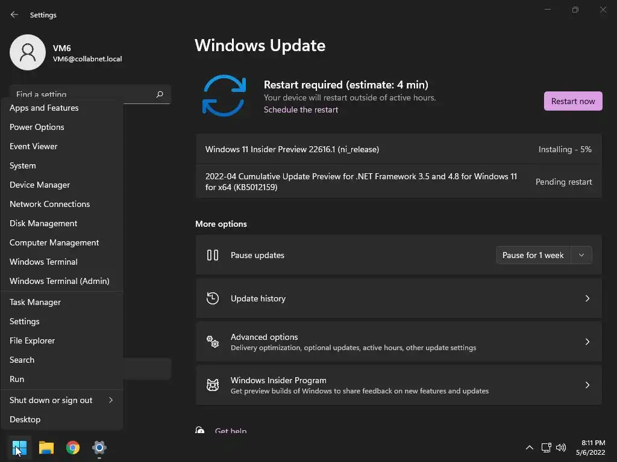Screen dimensions: 617x462
Task: Click the VM6 user profile avatar
Action: coord(28,52)
